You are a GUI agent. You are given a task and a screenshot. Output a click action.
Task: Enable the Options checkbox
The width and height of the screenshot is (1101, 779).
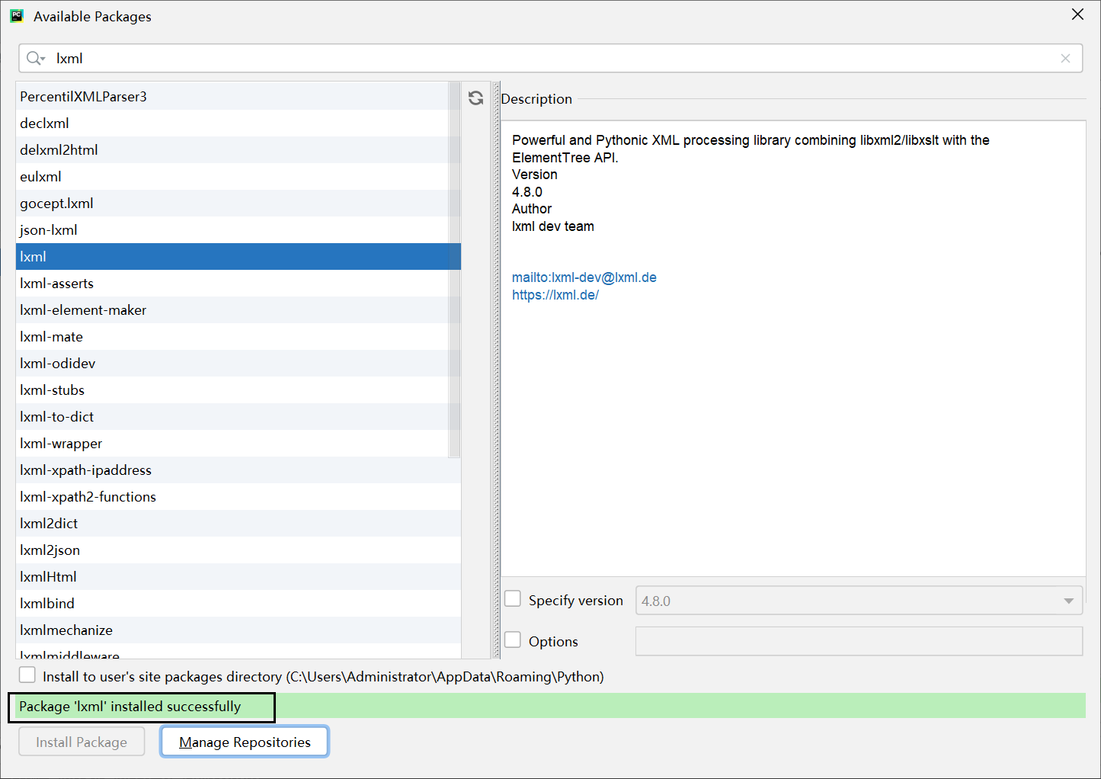pyautogui.click(x=513, y=640)
